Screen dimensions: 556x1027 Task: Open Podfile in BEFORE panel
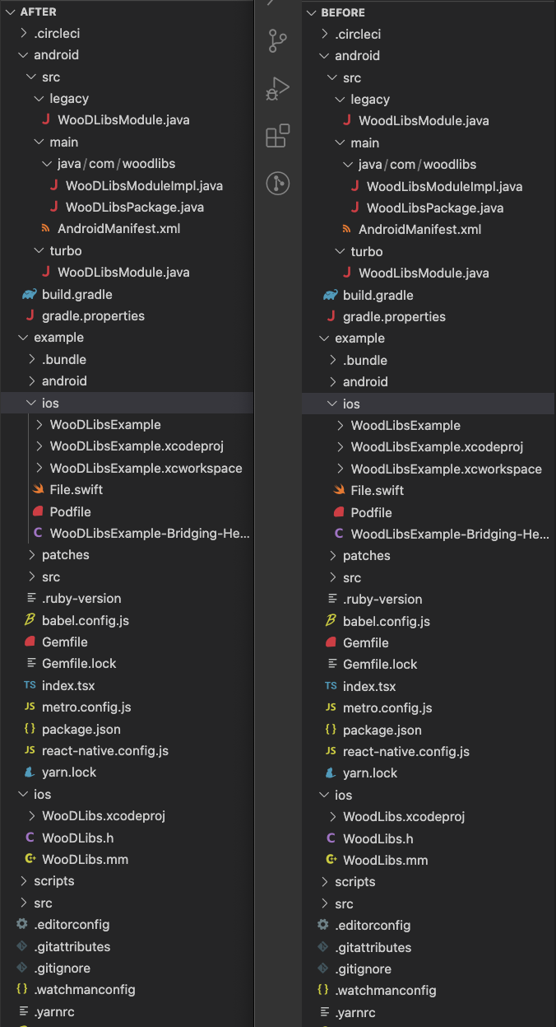(371, 512)
